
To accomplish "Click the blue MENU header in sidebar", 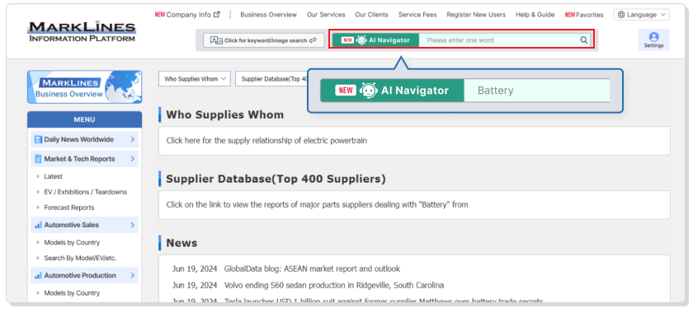I will pos(84,119).
